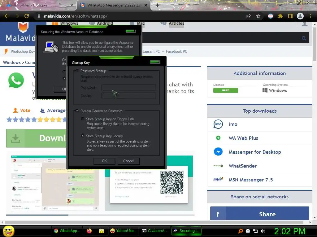The width and height of the screenshot is (317, 237).
Task: Close the WhatsApp Messenger tab
Action: tap(146, 5)
